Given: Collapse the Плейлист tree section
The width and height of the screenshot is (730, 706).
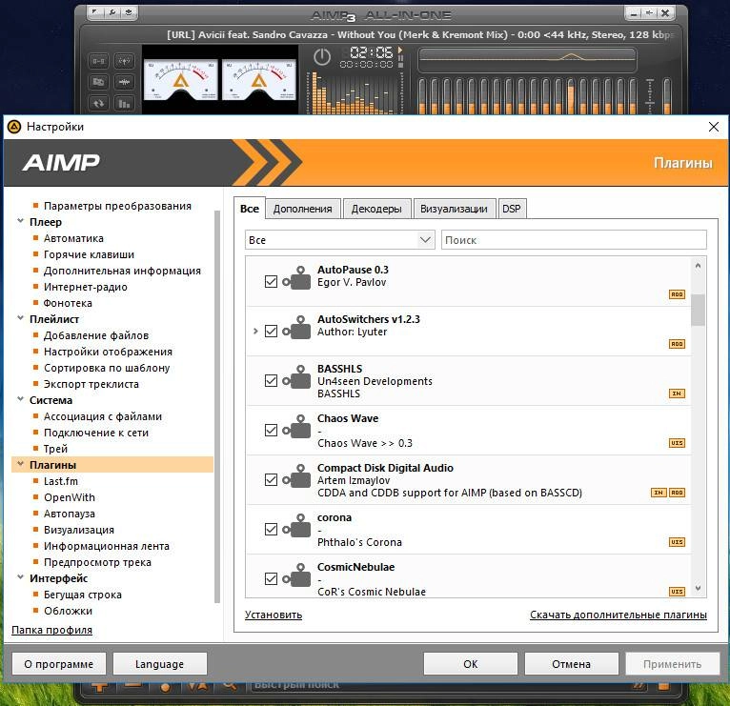Looking at the screenshot, I should 20,318.
